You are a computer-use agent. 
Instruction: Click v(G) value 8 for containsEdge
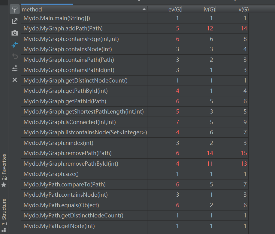(x=245, y=39)
